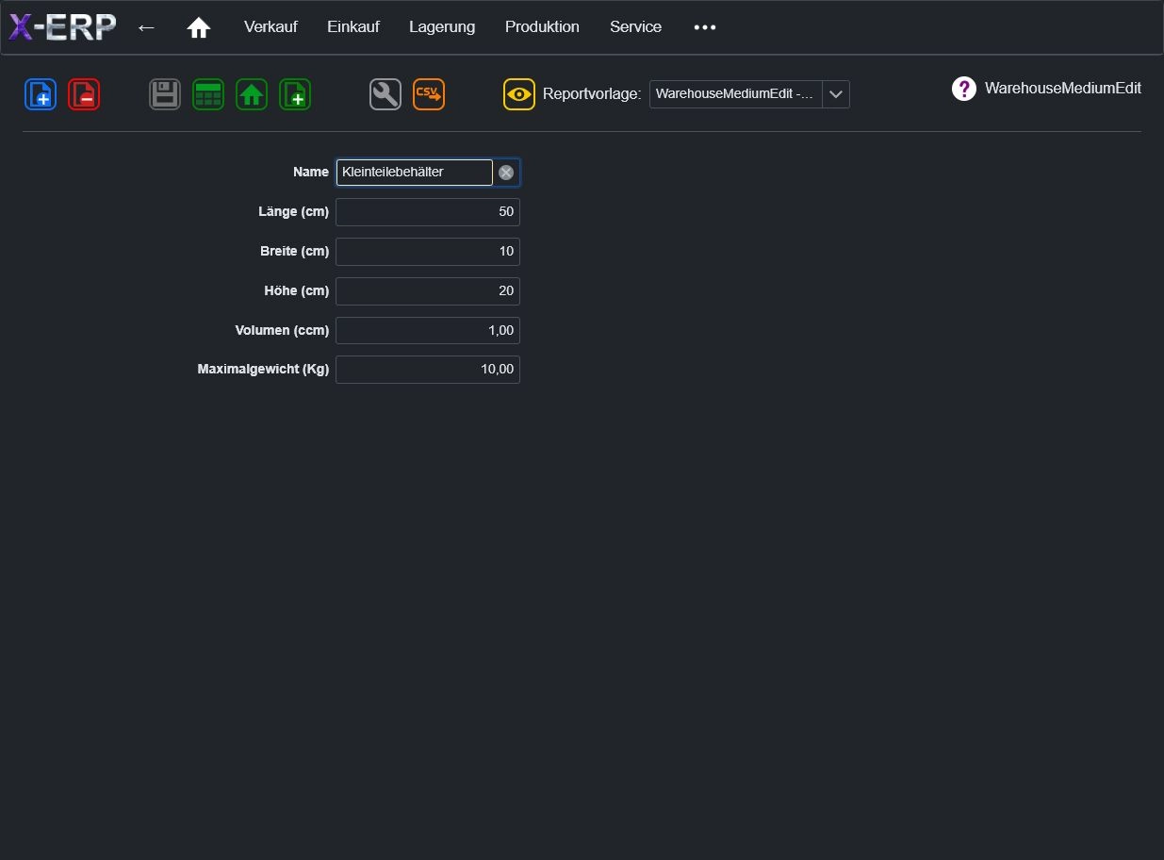Screen dimensions: 1164x860
Task: Click the Höhe (cm) input field
Action: click(428, 291)
